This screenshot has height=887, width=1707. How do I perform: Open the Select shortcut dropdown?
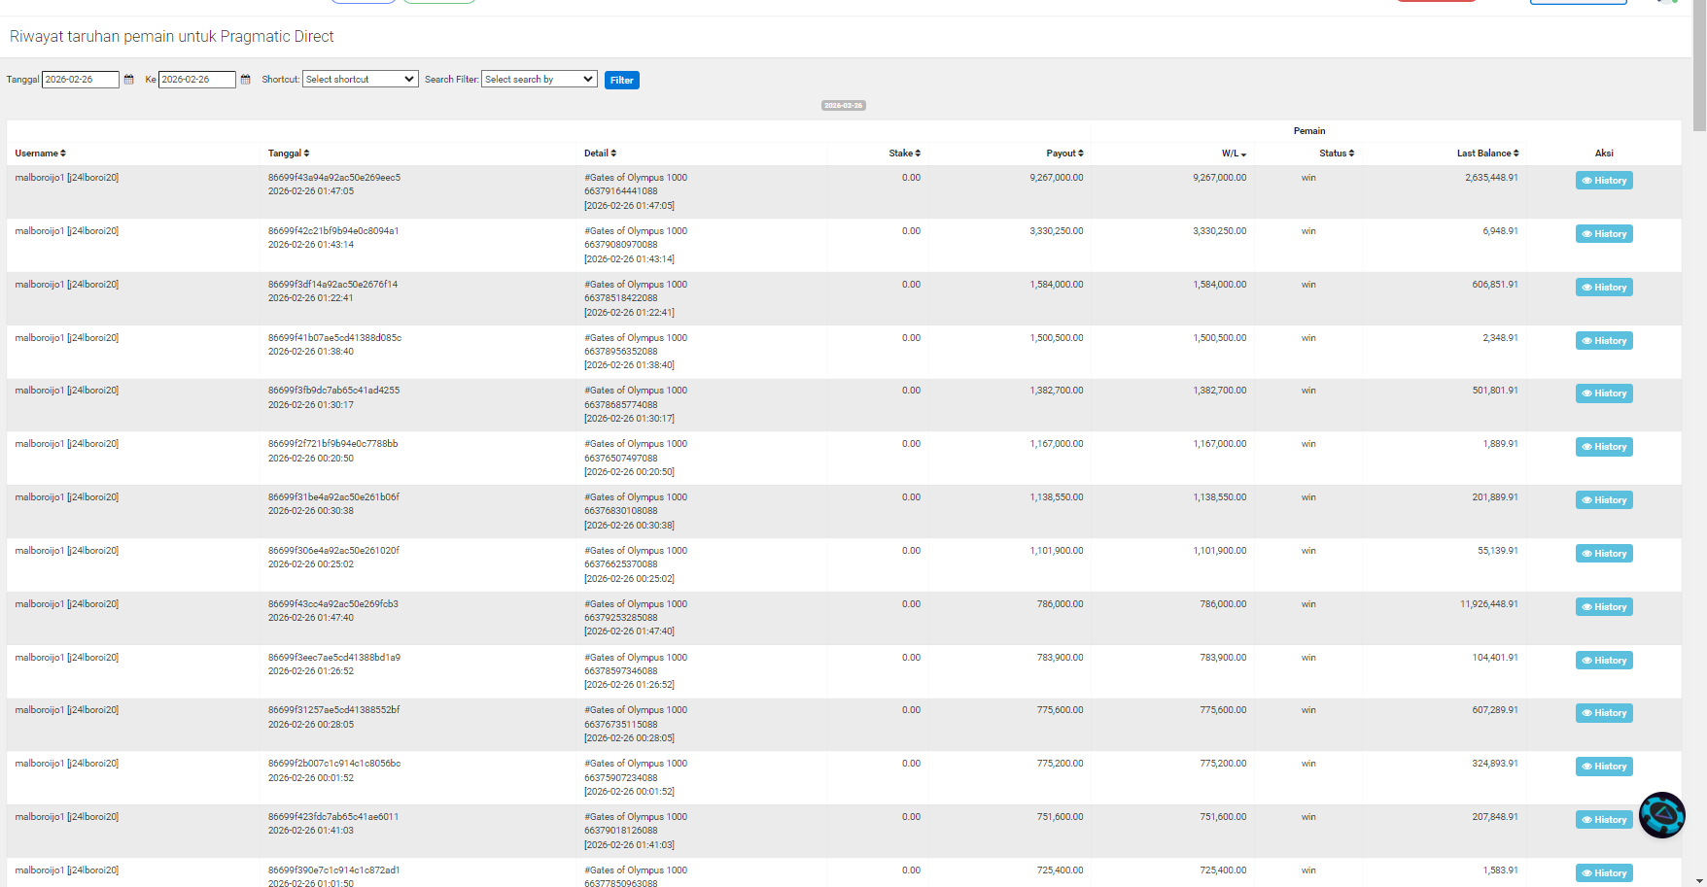pyautogui.click(x=361, y=80)
